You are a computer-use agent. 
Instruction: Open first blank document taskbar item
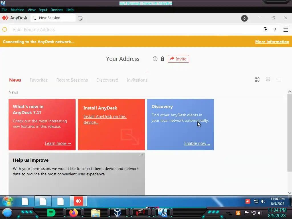tap(25, 201)
